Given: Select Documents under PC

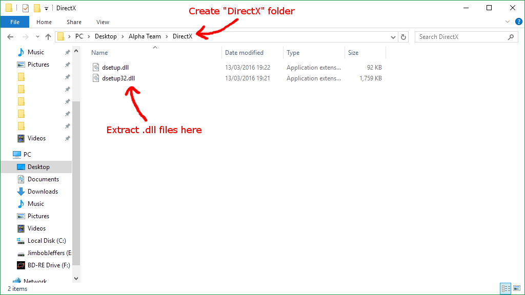Looking at the screenshot, I should coord(43,179).
